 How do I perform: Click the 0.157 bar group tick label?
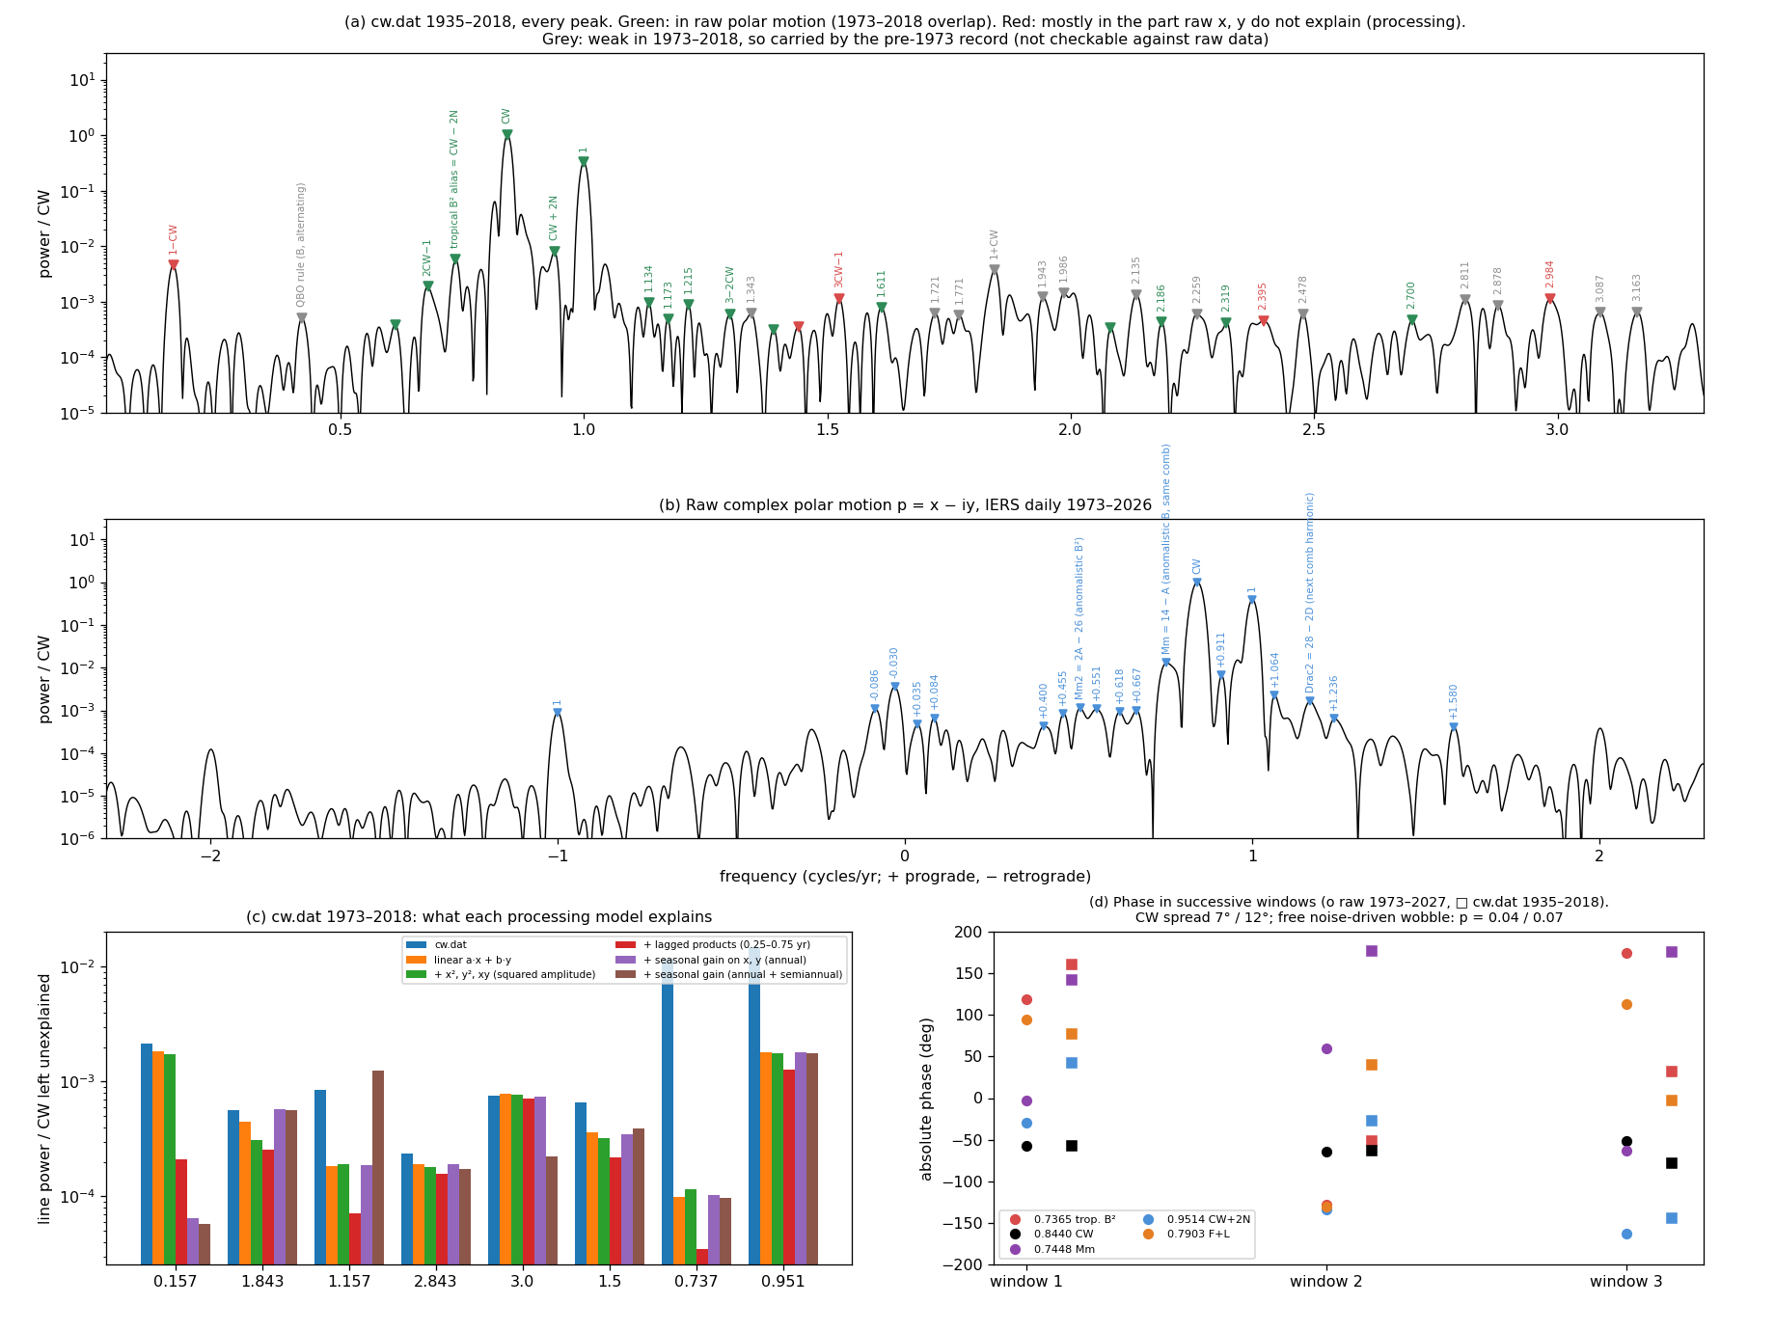pyautogui.click(x=176, y=1282)
